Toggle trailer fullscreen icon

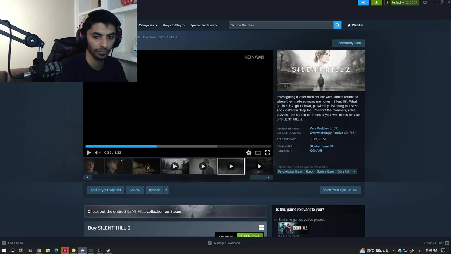267,153
